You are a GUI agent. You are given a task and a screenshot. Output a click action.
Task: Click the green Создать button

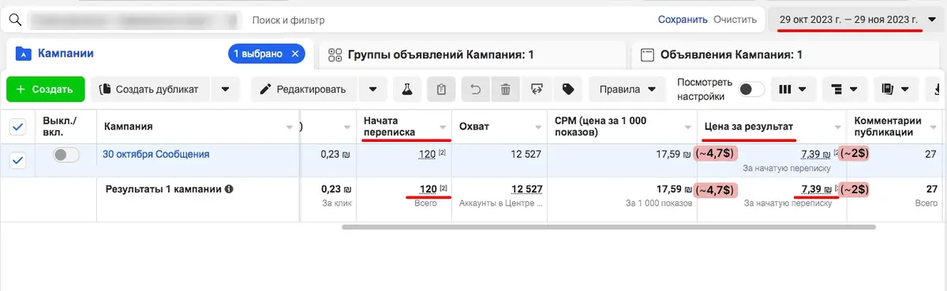click(x=44, y=89)
